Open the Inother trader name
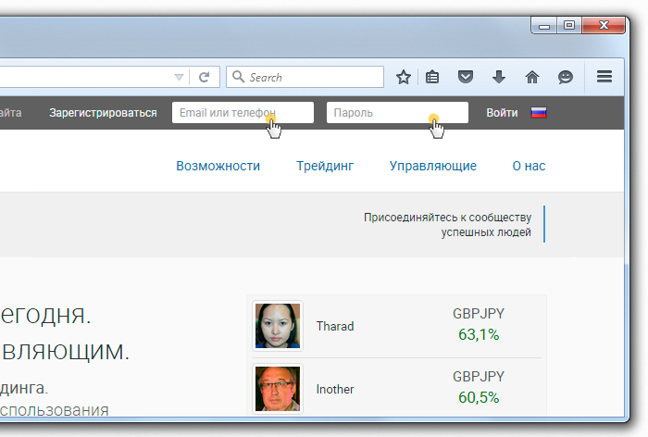Image resolution: width=648 pixels, height=437 pixels. click(x=335, y=389)
